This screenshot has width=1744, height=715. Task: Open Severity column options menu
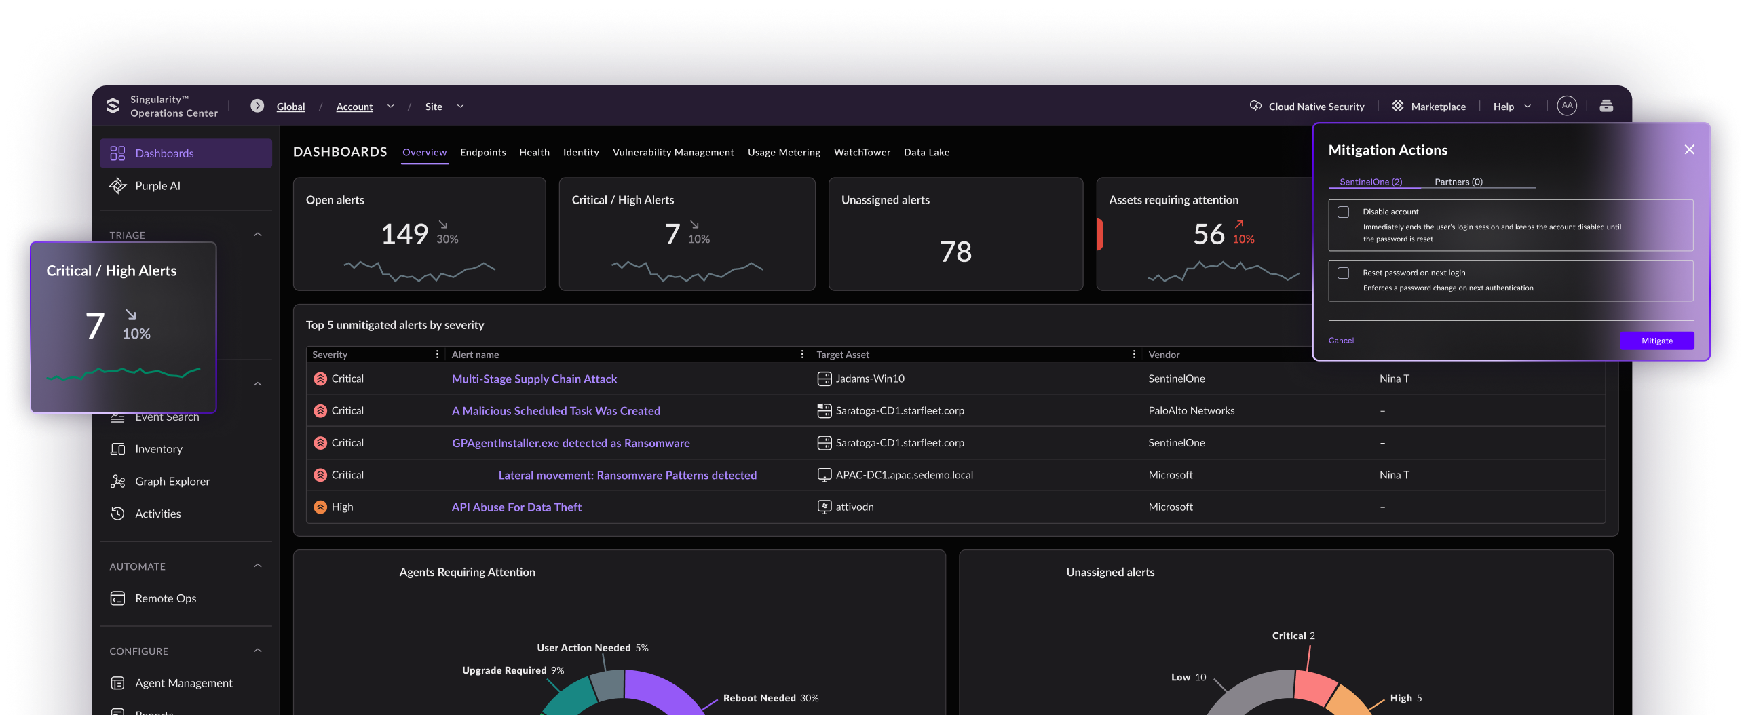click(437, 354)
